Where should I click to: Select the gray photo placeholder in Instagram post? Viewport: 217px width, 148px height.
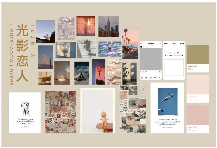(x=151, y=59)
